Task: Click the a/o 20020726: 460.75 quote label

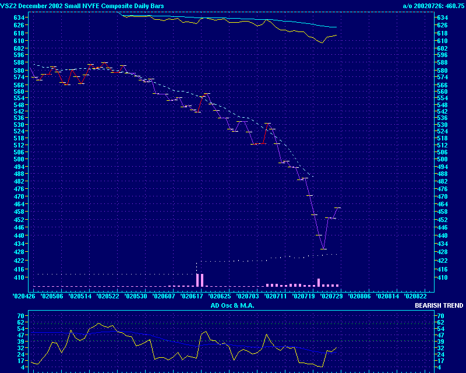Action: (433, 5)
